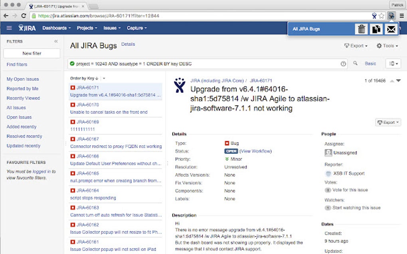Open the Tools dropdown menu
407x254 pixels.
[x=387, y=45]
